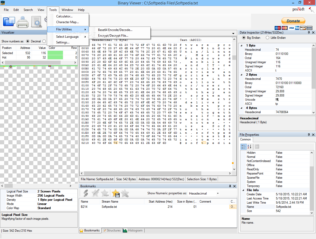Switch to the Histogram tab
The image size is (316, 239).
pyautogui.click(x=133, y=230)
